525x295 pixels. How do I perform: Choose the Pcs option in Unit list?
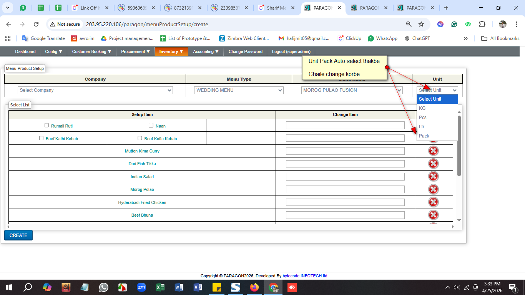[423, 118]
